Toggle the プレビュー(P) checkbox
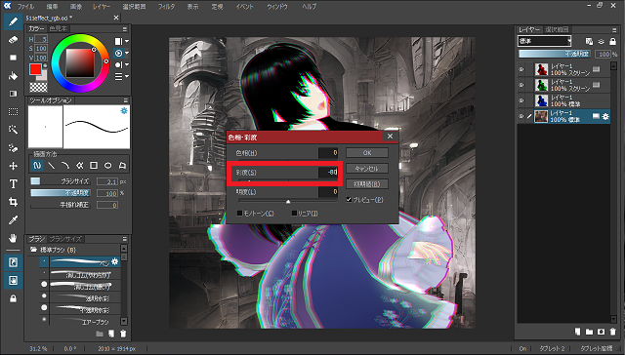Screen dimensions: 625x355 click(x=349, y=200)
